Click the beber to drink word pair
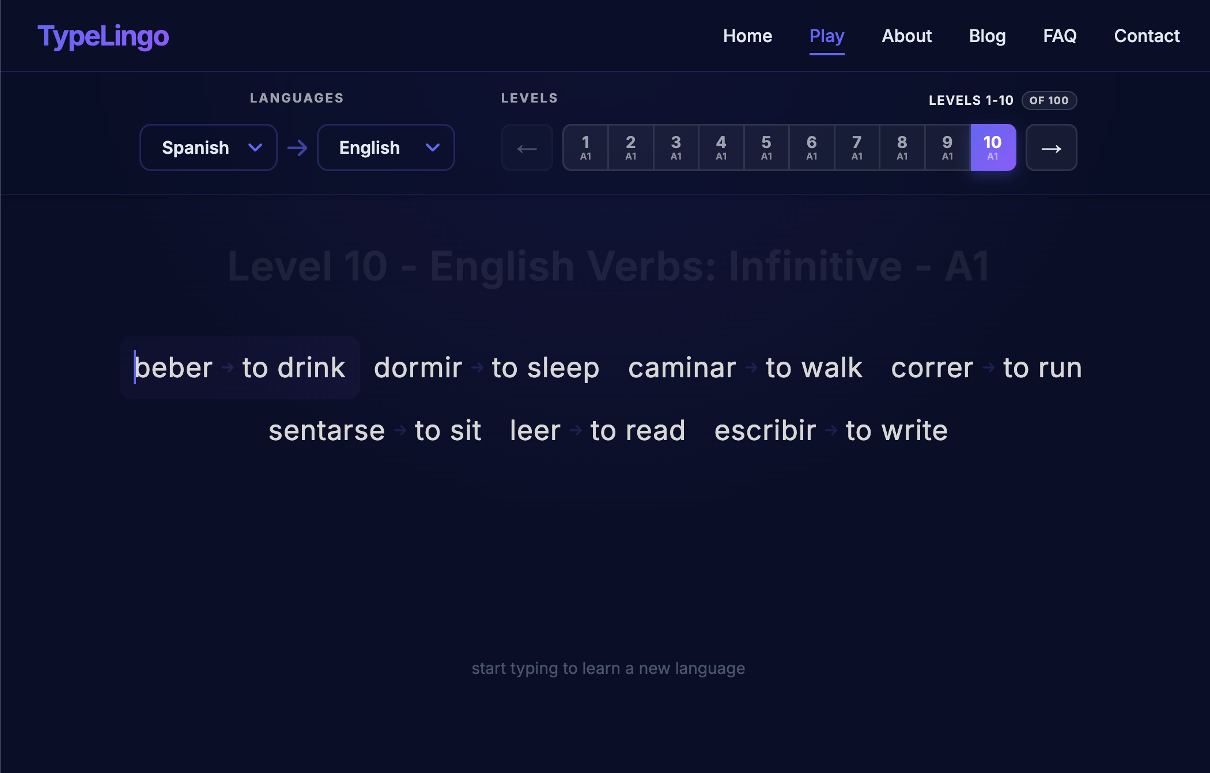This screenshot has height=773, width=1210. point(240,367)
